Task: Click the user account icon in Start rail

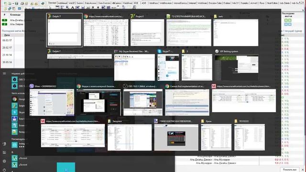Action: click(4, 144)
